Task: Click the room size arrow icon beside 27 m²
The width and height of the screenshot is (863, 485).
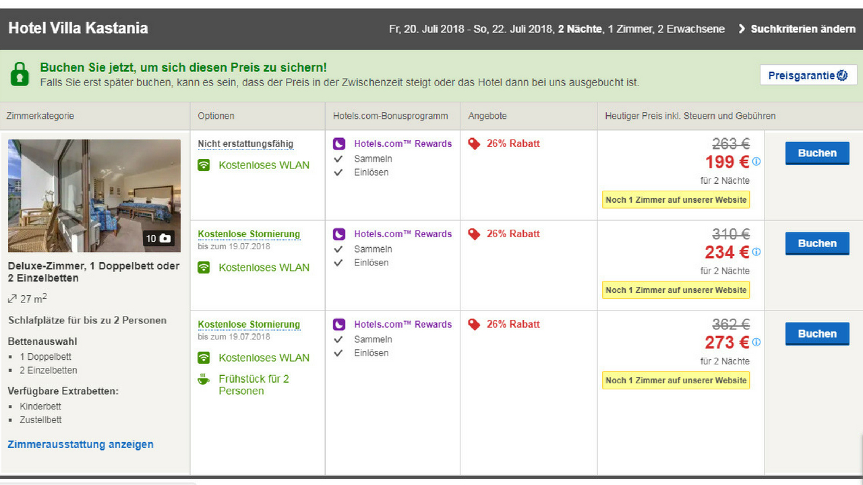Action: [12, 298]
